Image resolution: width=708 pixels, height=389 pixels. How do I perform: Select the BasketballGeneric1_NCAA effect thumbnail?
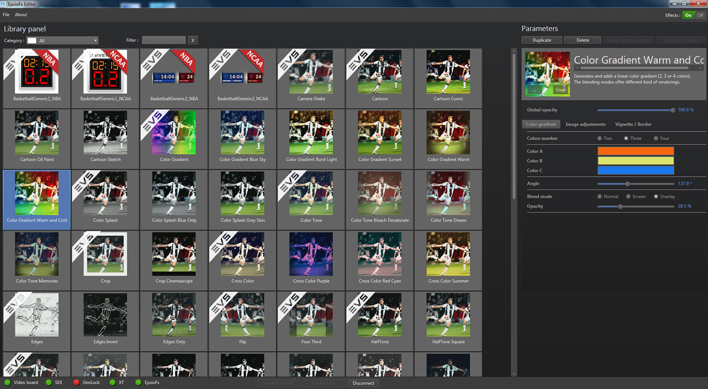105,78
